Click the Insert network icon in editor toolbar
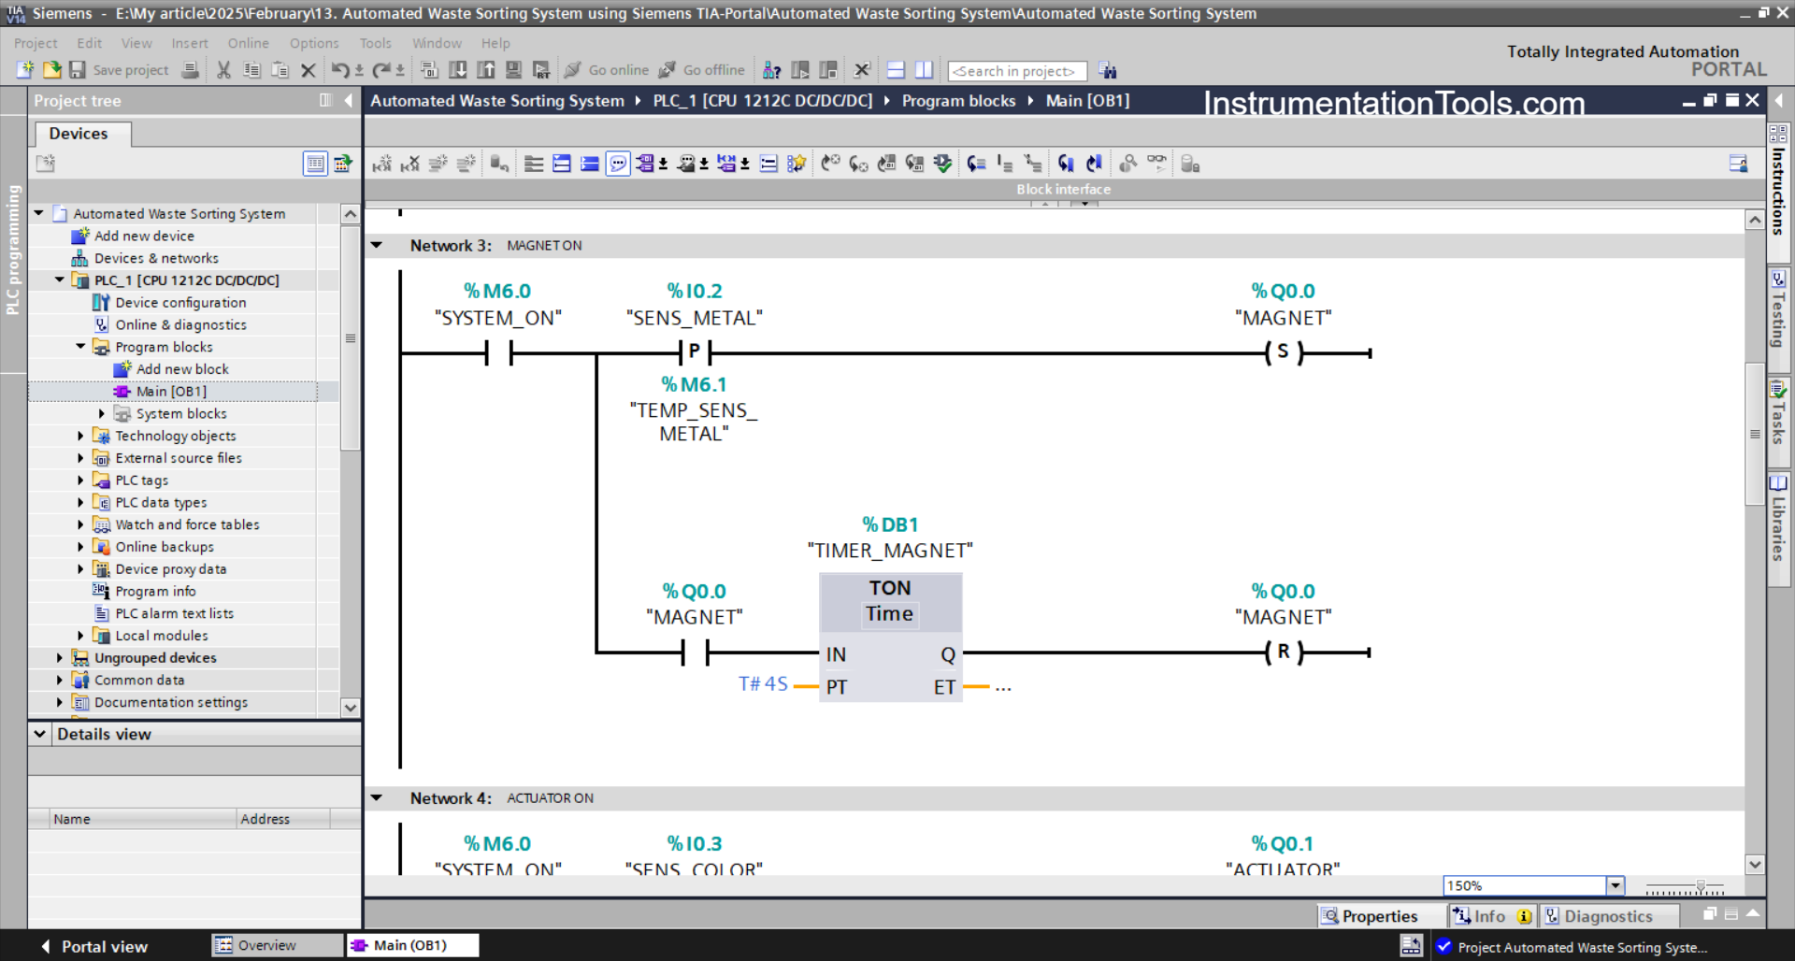The image size is (1795, 961). [381, 164]
